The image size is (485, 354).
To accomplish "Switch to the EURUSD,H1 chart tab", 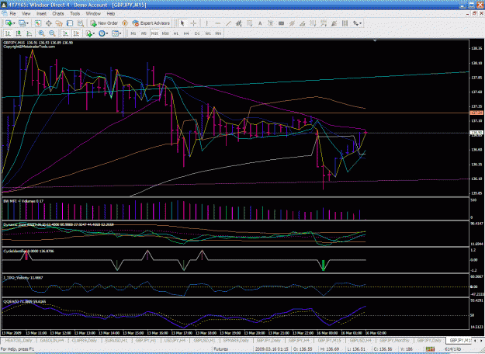I will point(116,340).
